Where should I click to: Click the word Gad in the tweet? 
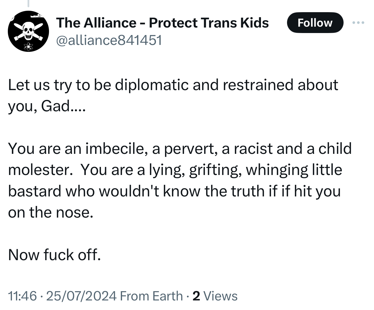(55, 106)
